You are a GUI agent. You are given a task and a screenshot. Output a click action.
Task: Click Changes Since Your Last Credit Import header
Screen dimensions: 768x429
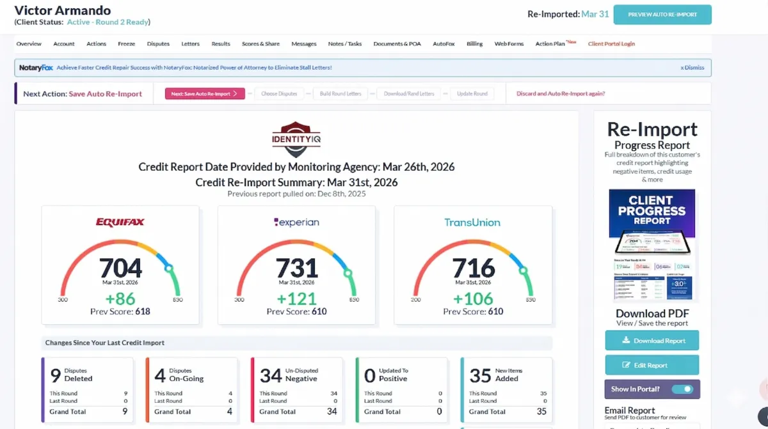click(x=105, y=343)
